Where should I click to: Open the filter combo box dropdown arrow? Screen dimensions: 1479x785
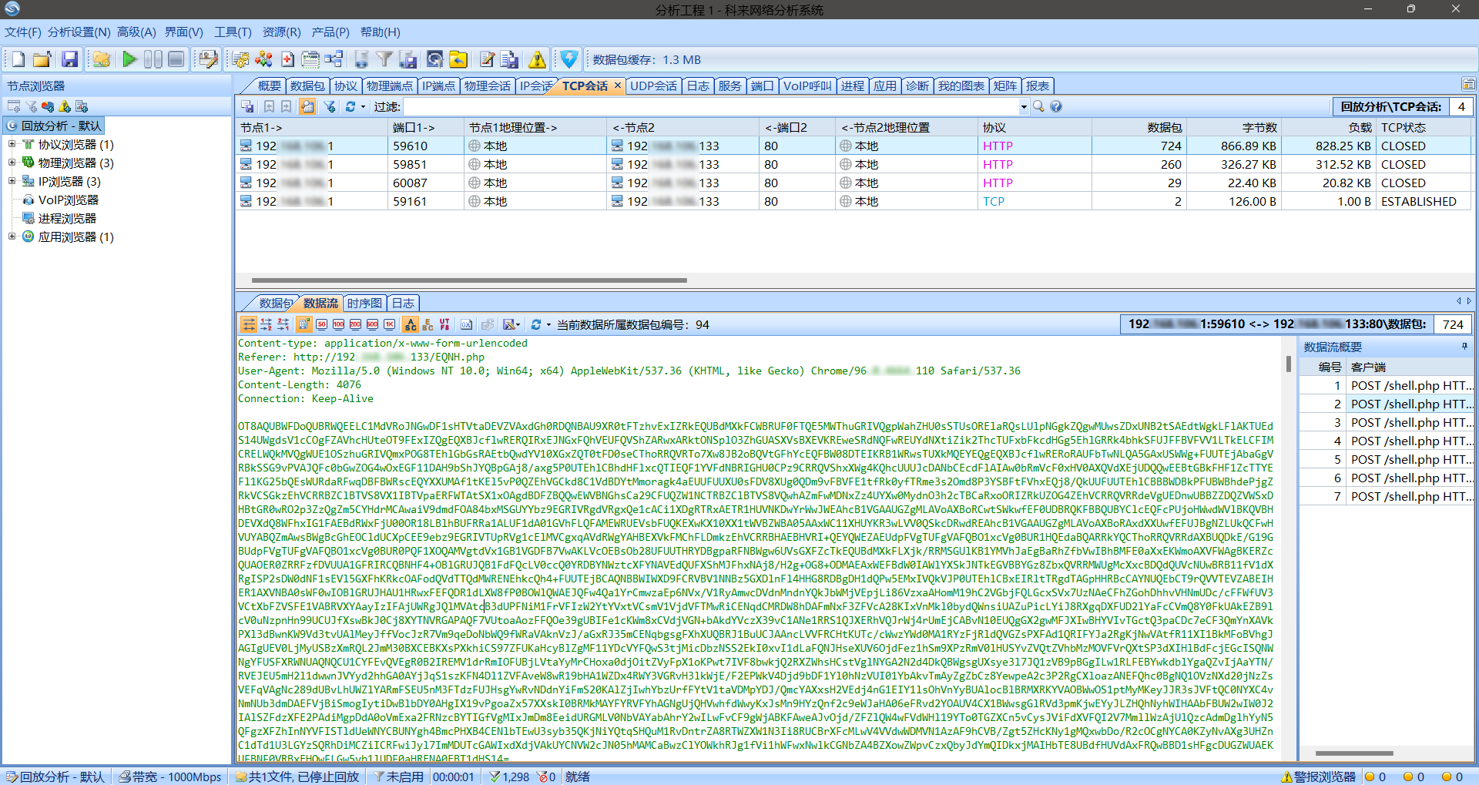pos(1024,107)
